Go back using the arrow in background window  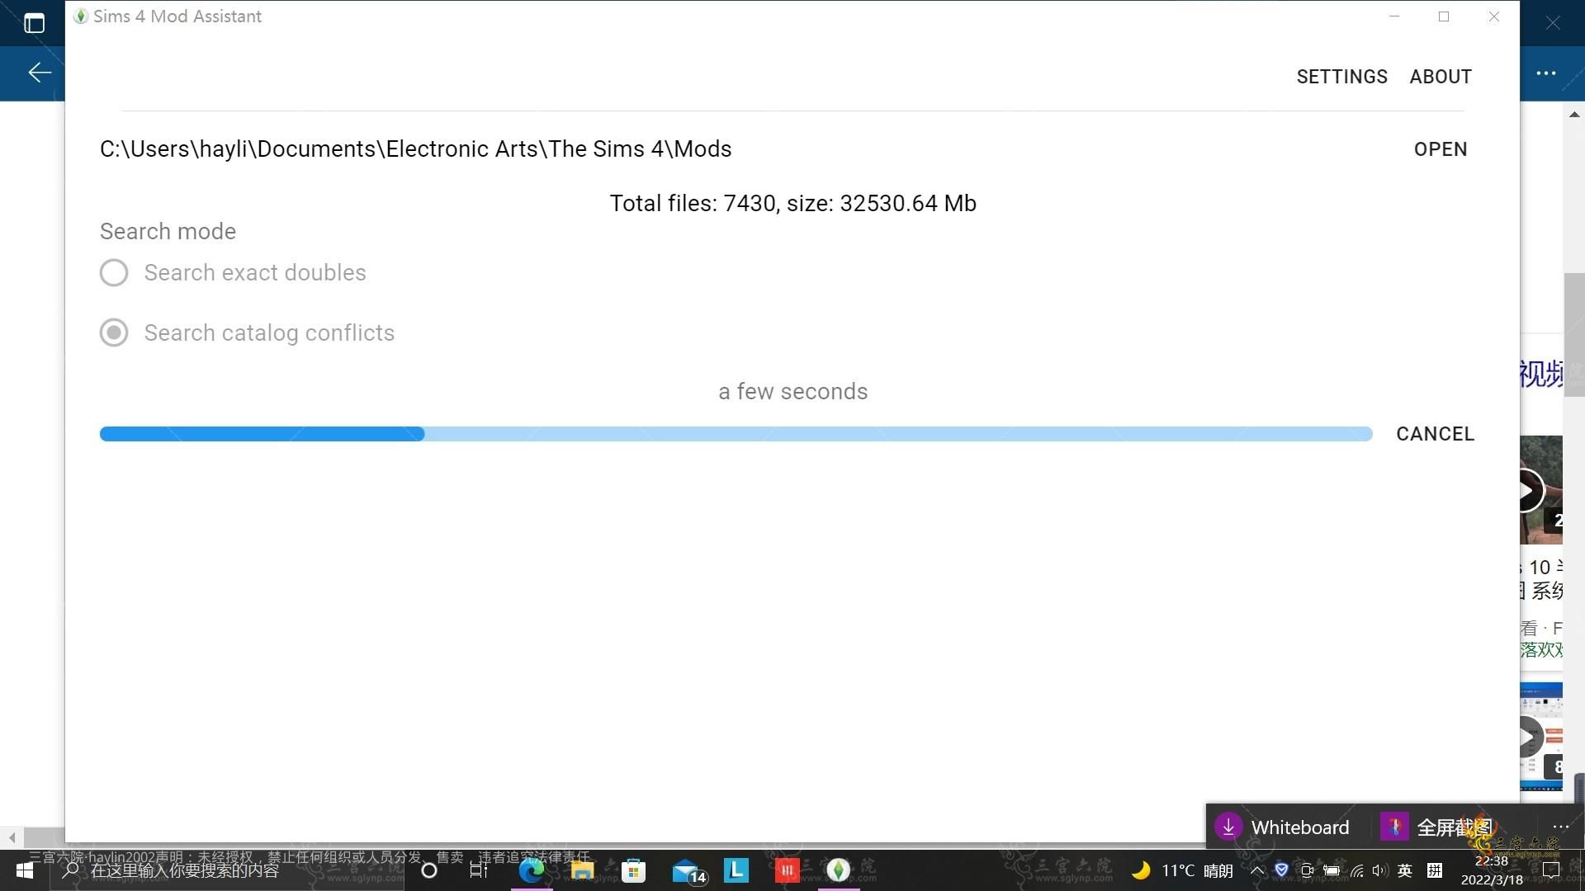click(x=40, y=73)
